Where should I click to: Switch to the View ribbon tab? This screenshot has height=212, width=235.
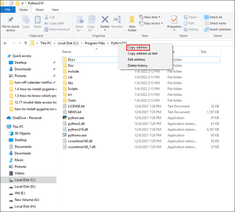pyautogui.click(x=55, y=10)
